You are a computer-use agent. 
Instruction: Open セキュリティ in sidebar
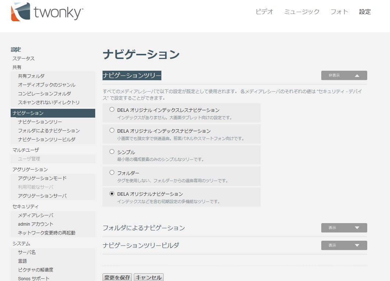(x=26, y=206)
